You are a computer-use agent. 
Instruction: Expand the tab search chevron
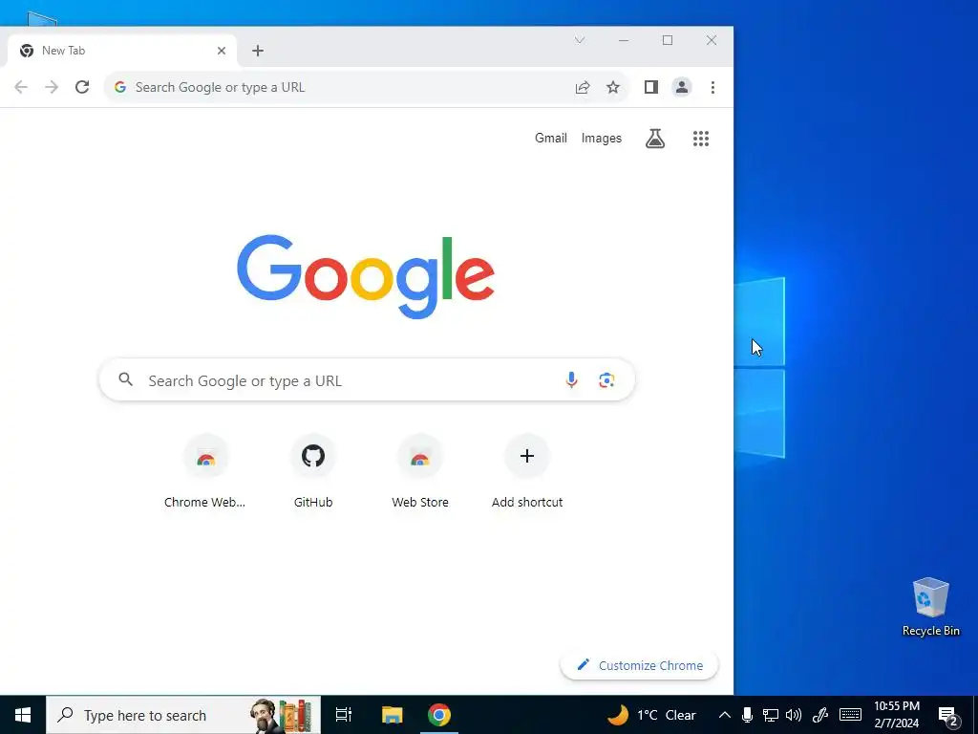[580, 40]
